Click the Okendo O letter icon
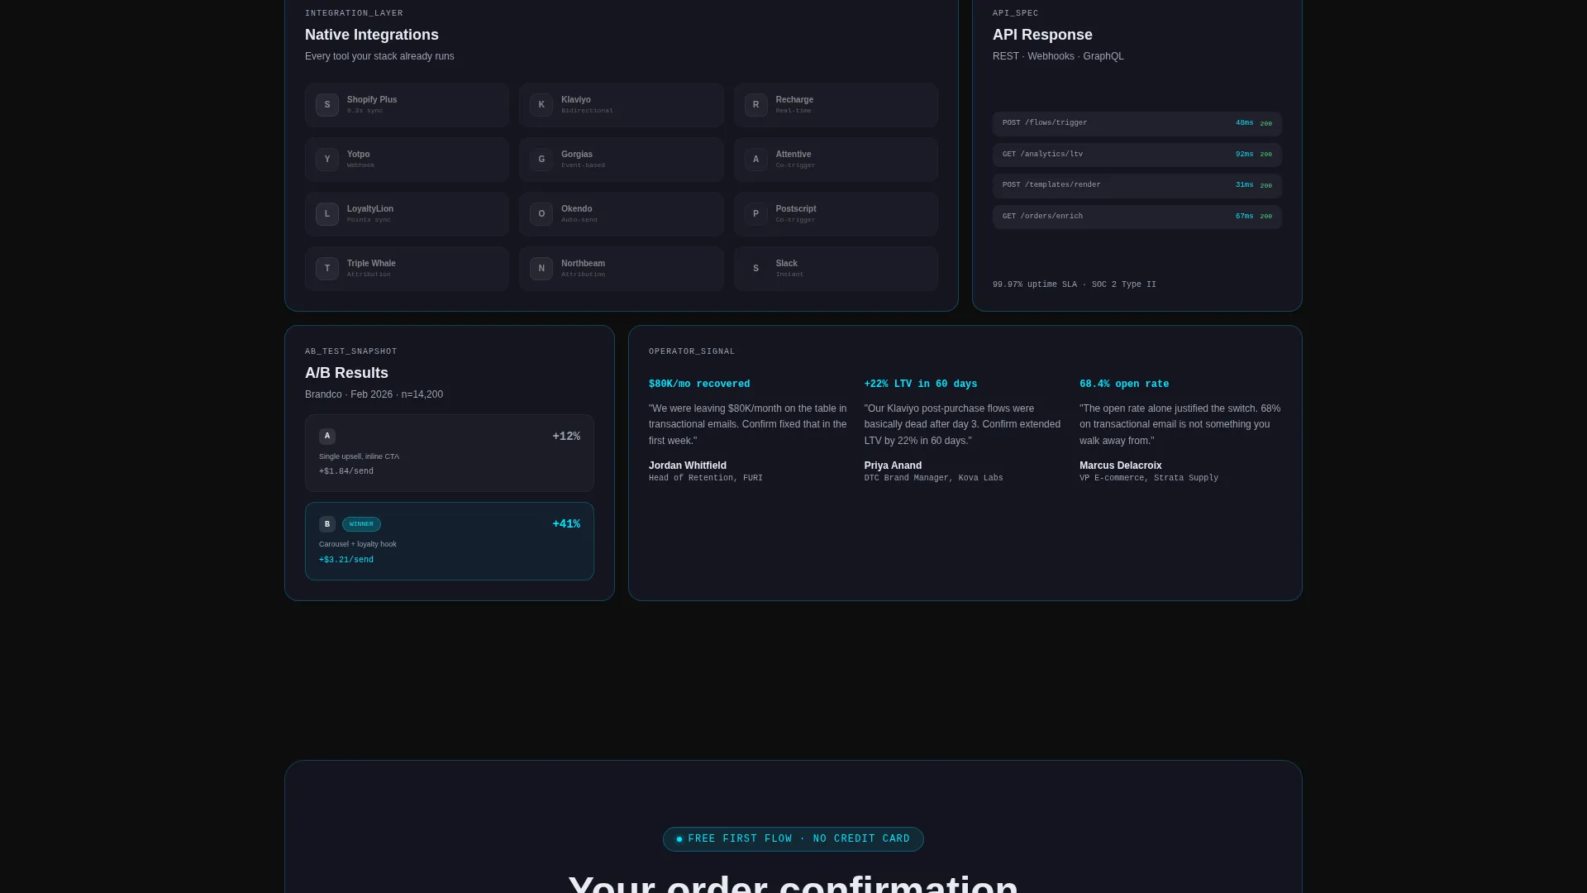Screen dimensions: 1587x893 pyautogui.click(x=541, y=214)
